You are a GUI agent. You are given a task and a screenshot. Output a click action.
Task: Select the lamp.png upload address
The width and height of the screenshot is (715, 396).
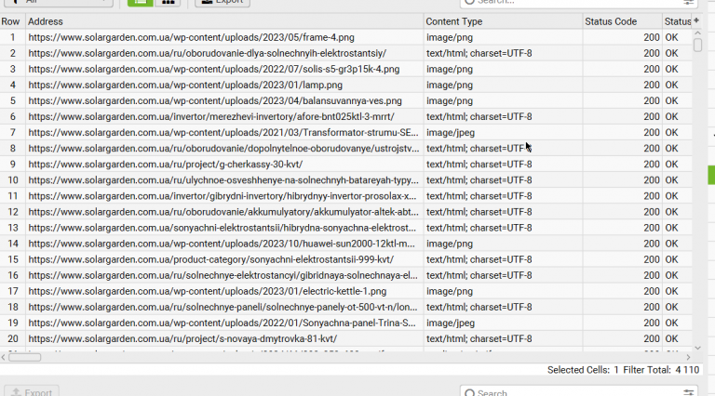[185, 86]
